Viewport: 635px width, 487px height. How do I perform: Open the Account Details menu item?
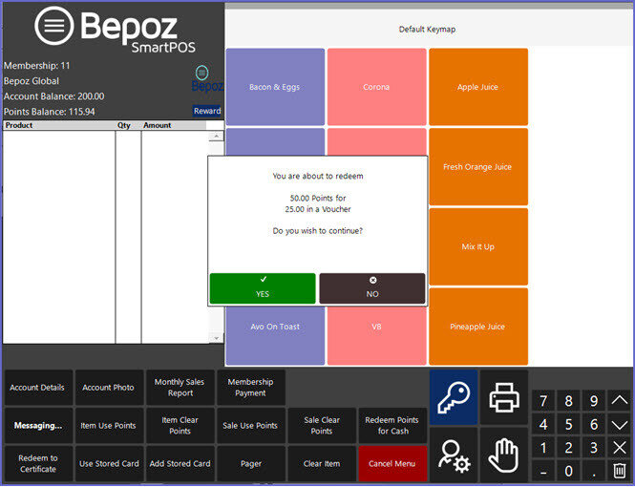click(37, 388)
